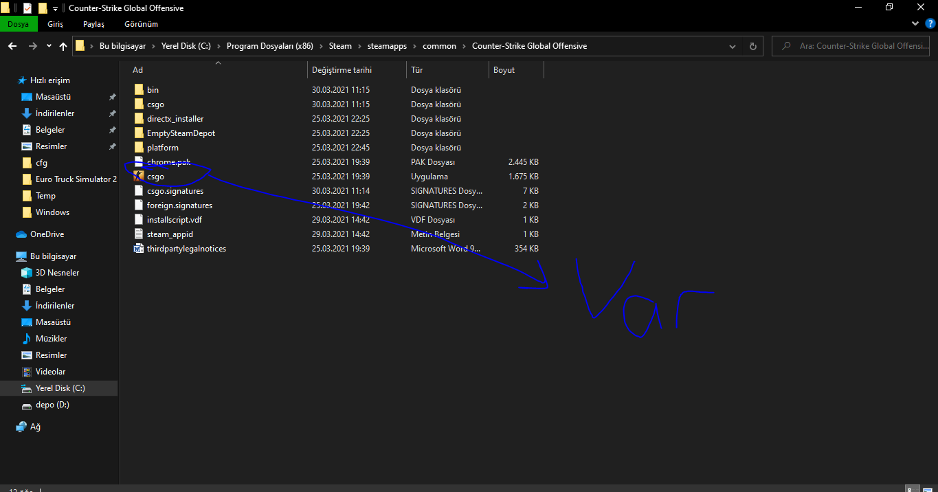This screenshot has width=938, height=492.
Task: Select the thirdpartylegalnotices Word document icon
Action: 139,249
